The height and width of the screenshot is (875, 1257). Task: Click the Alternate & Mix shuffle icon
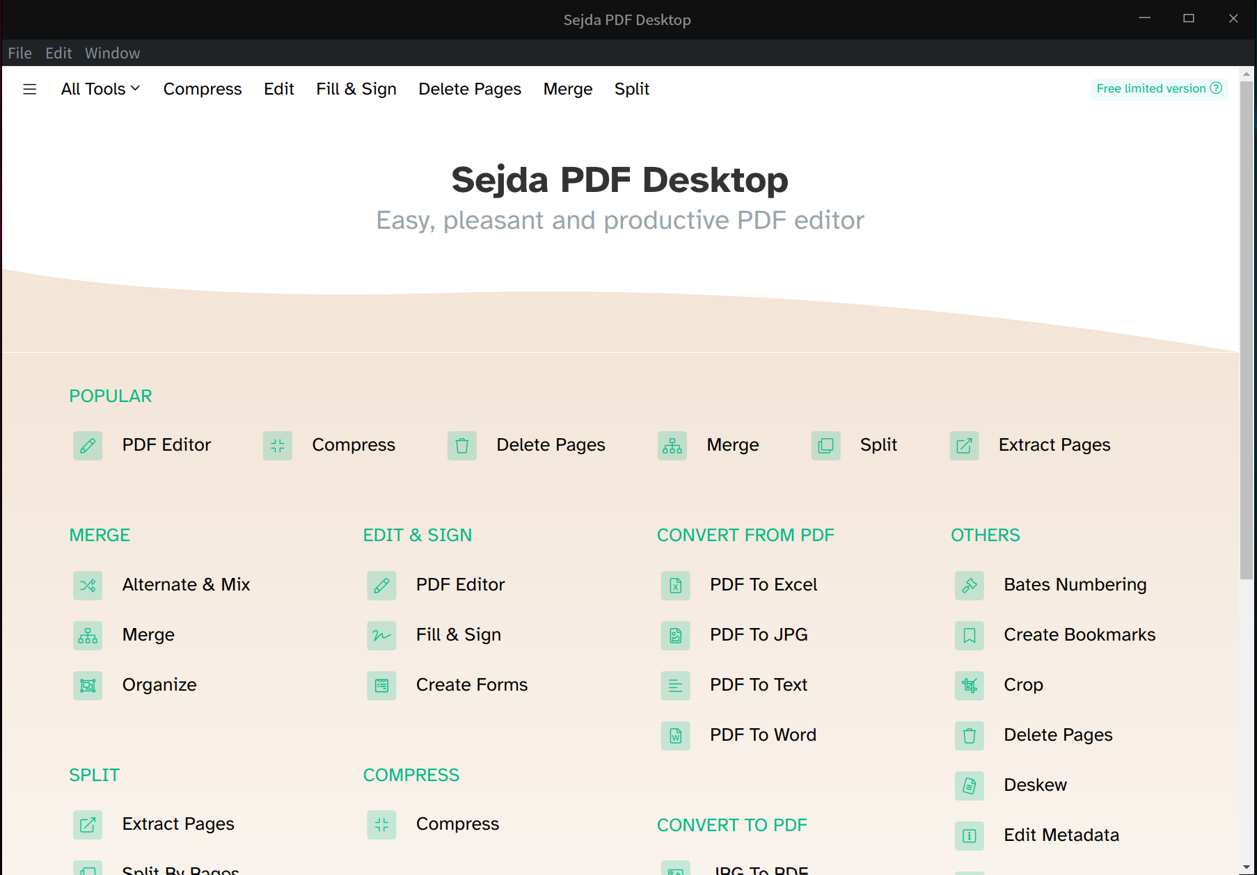(88, 586)
